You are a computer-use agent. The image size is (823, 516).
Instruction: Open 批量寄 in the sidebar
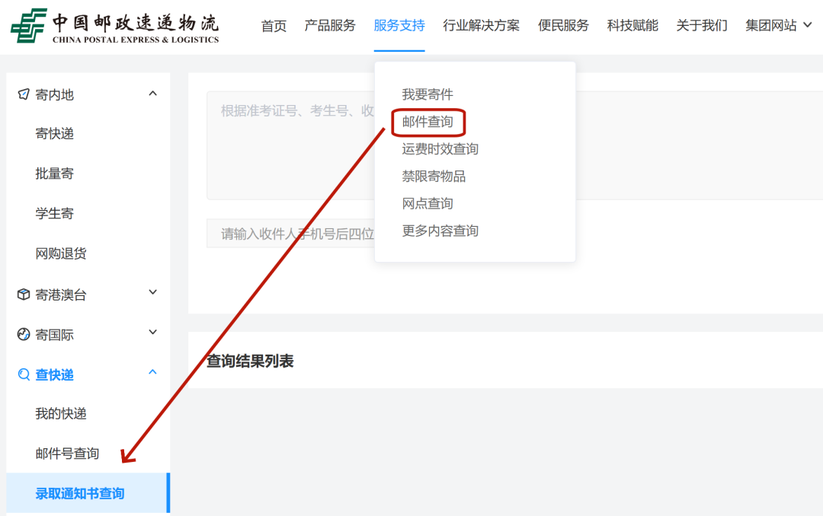[55, 174]
